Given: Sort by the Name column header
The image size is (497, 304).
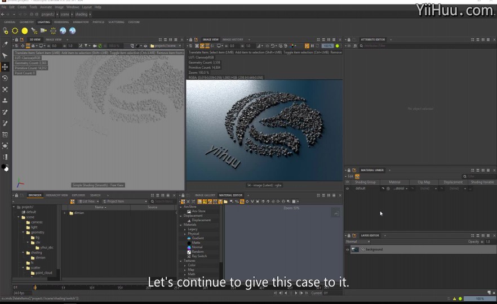Looking at the screenshot, I should coord(100,207).
